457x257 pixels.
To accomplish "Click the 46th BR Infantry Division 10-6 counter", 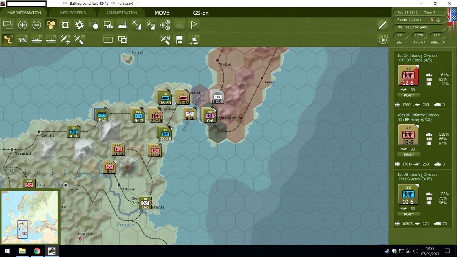I will pyautogui.click(x=408, y=135).
